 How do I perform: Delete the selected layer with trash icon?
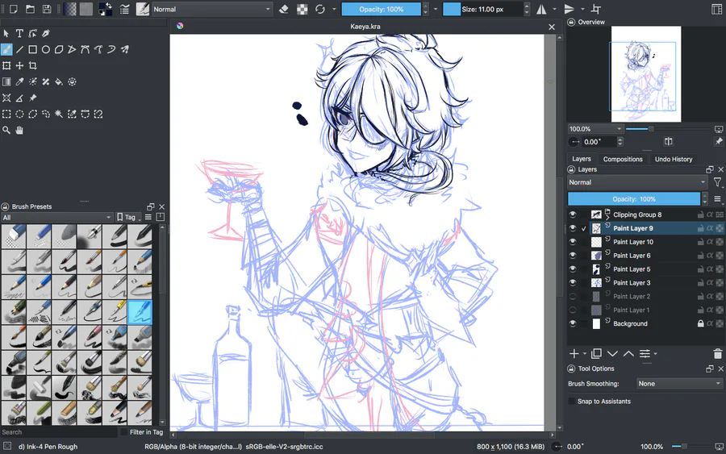pos(718,354)
